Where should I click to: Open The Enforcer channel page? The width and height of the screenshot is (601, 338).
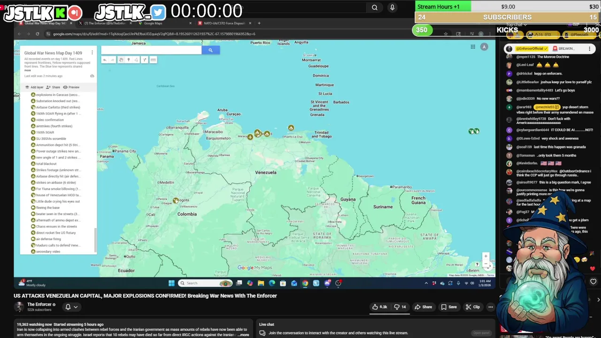[39, 305]
